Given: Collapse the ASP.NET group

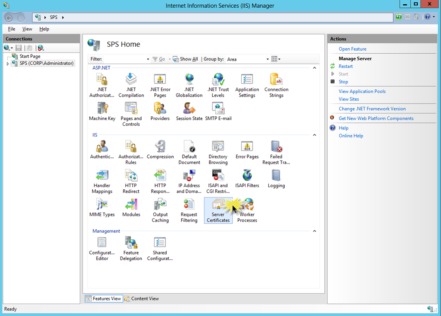Looking at the screenshot, I should [314, 67].
